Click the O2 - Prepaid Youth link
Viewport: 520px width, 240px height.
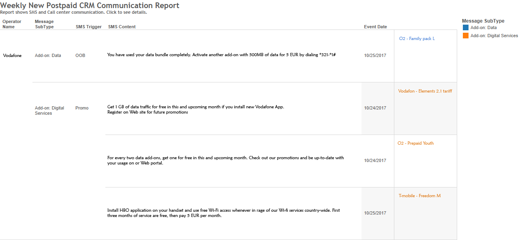point(415,143)
